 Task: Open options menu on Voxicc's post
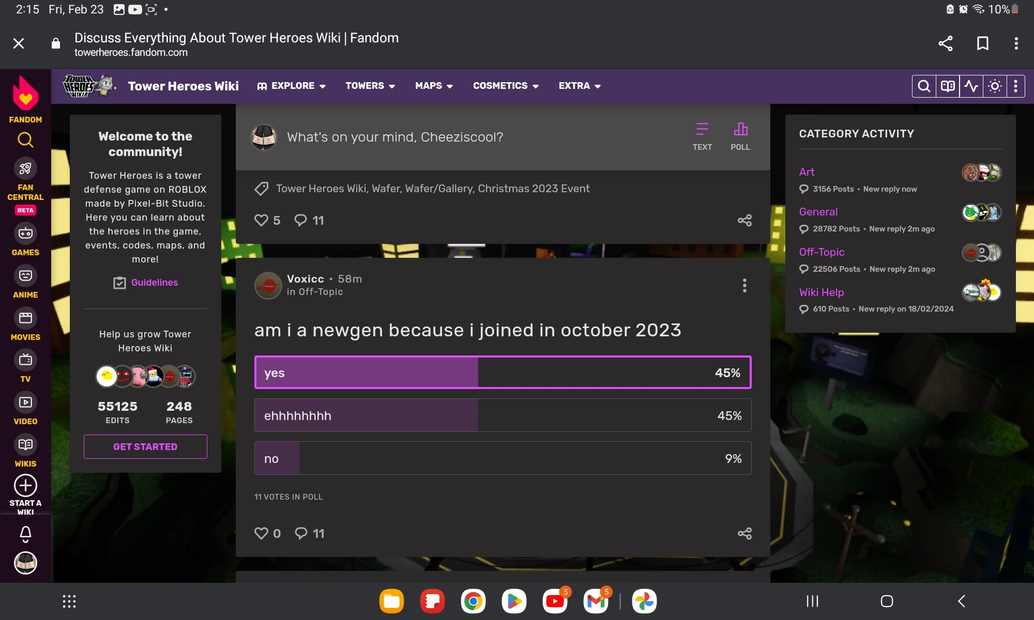pyautogui.click(x=744, y=285)
